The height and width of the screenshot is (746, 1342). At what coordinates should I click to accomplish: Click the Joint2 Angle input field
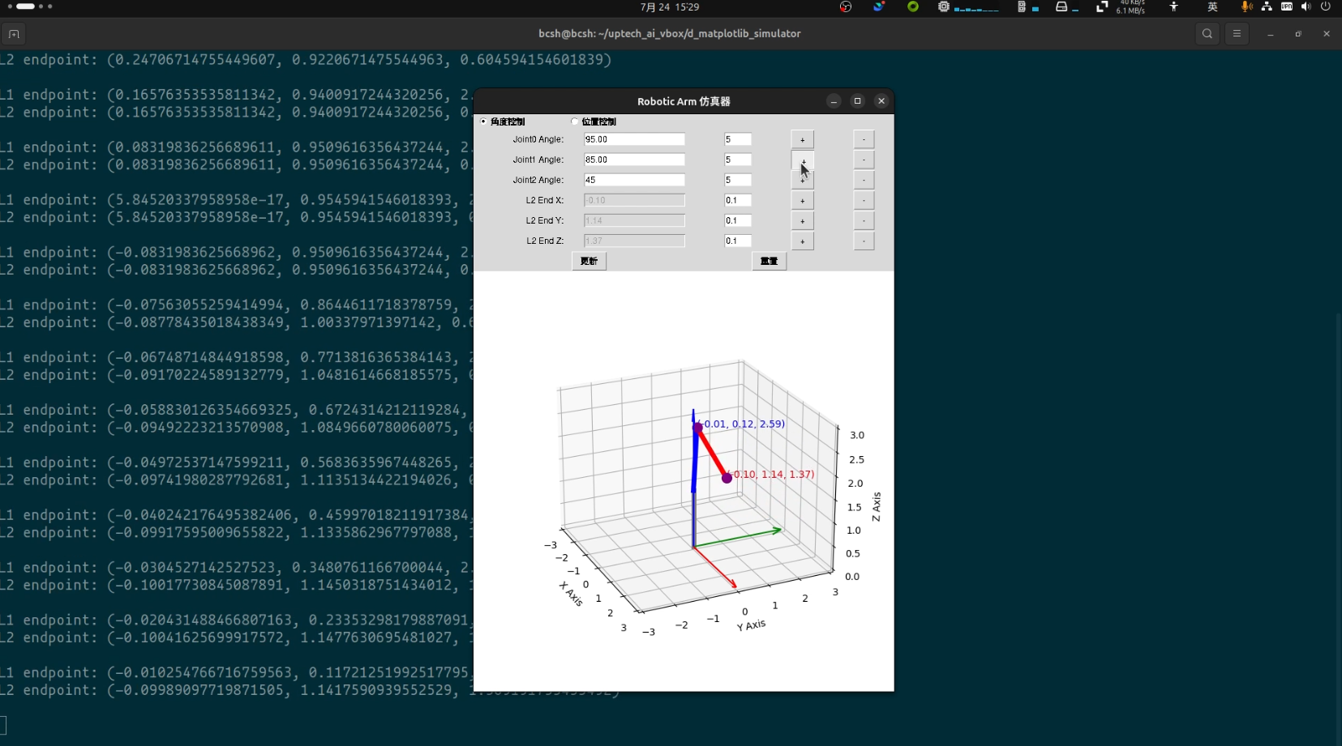coord(634,180)
